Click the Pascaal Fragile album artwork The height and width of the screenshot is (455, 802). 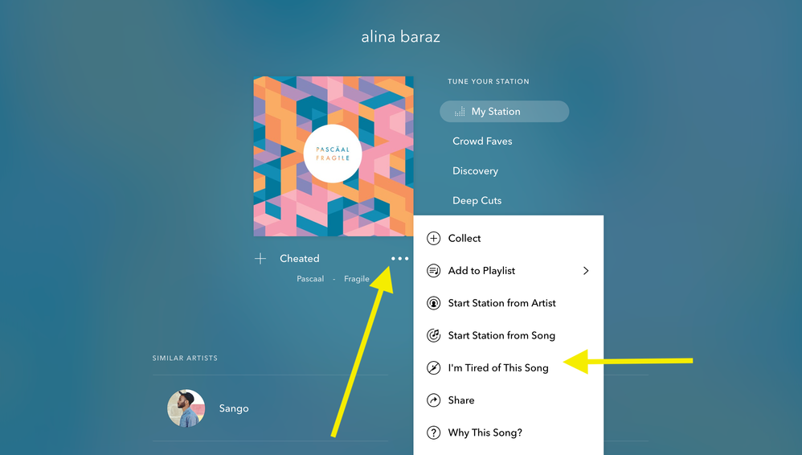(x=333, y=156)
